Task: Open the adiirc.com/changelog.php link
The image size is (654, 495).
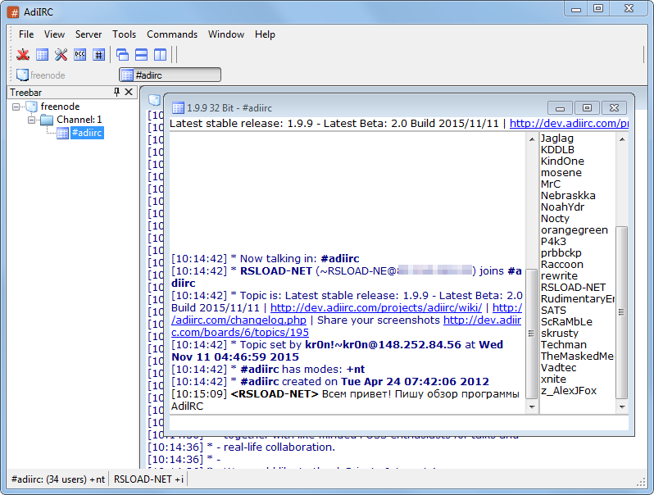Action: click(x=238, y=320)
